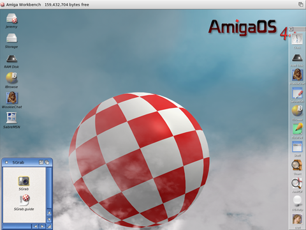Click the screen depth gadget in title bar

click(301, 4)
